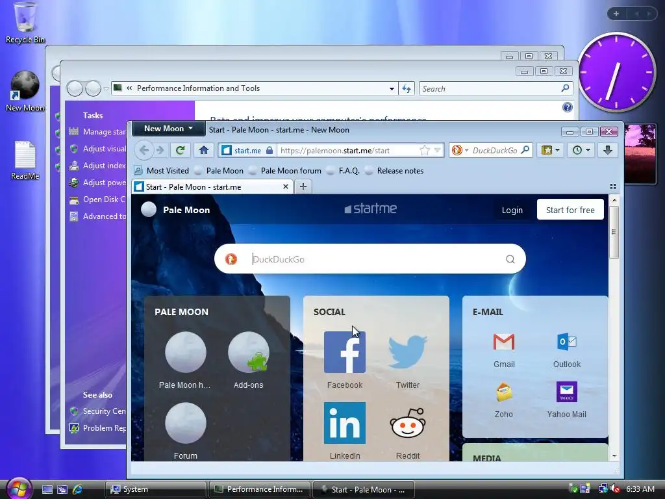Click the startme logo in page header

coord(370,209)
